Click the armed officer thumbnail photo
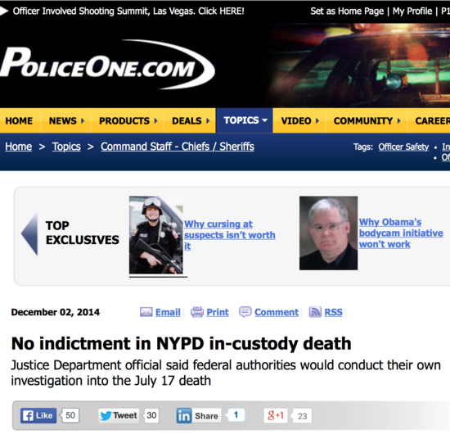The image size is (450, 439). [x=156, y=235]
